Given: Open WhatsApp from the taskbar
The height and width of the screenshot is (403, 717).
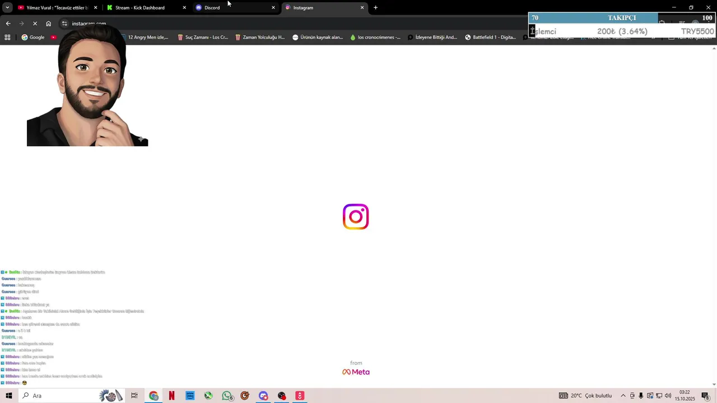Looking at the screenshot, I should pyautogui.click(x=227, y=396).
